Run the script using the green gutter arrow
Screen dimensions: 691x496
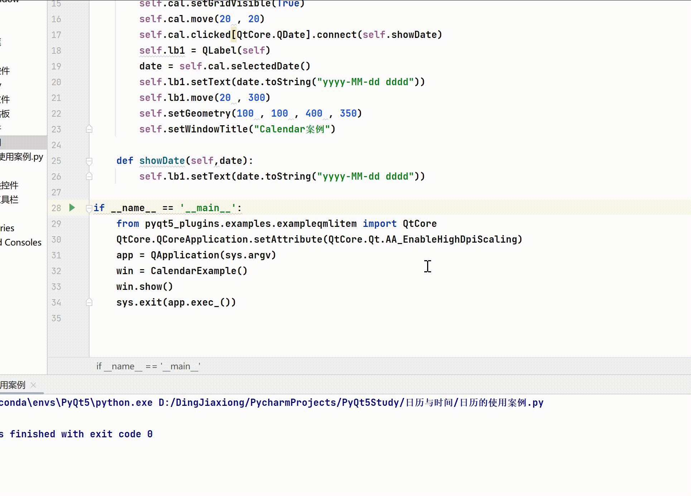tap(72, 208)
